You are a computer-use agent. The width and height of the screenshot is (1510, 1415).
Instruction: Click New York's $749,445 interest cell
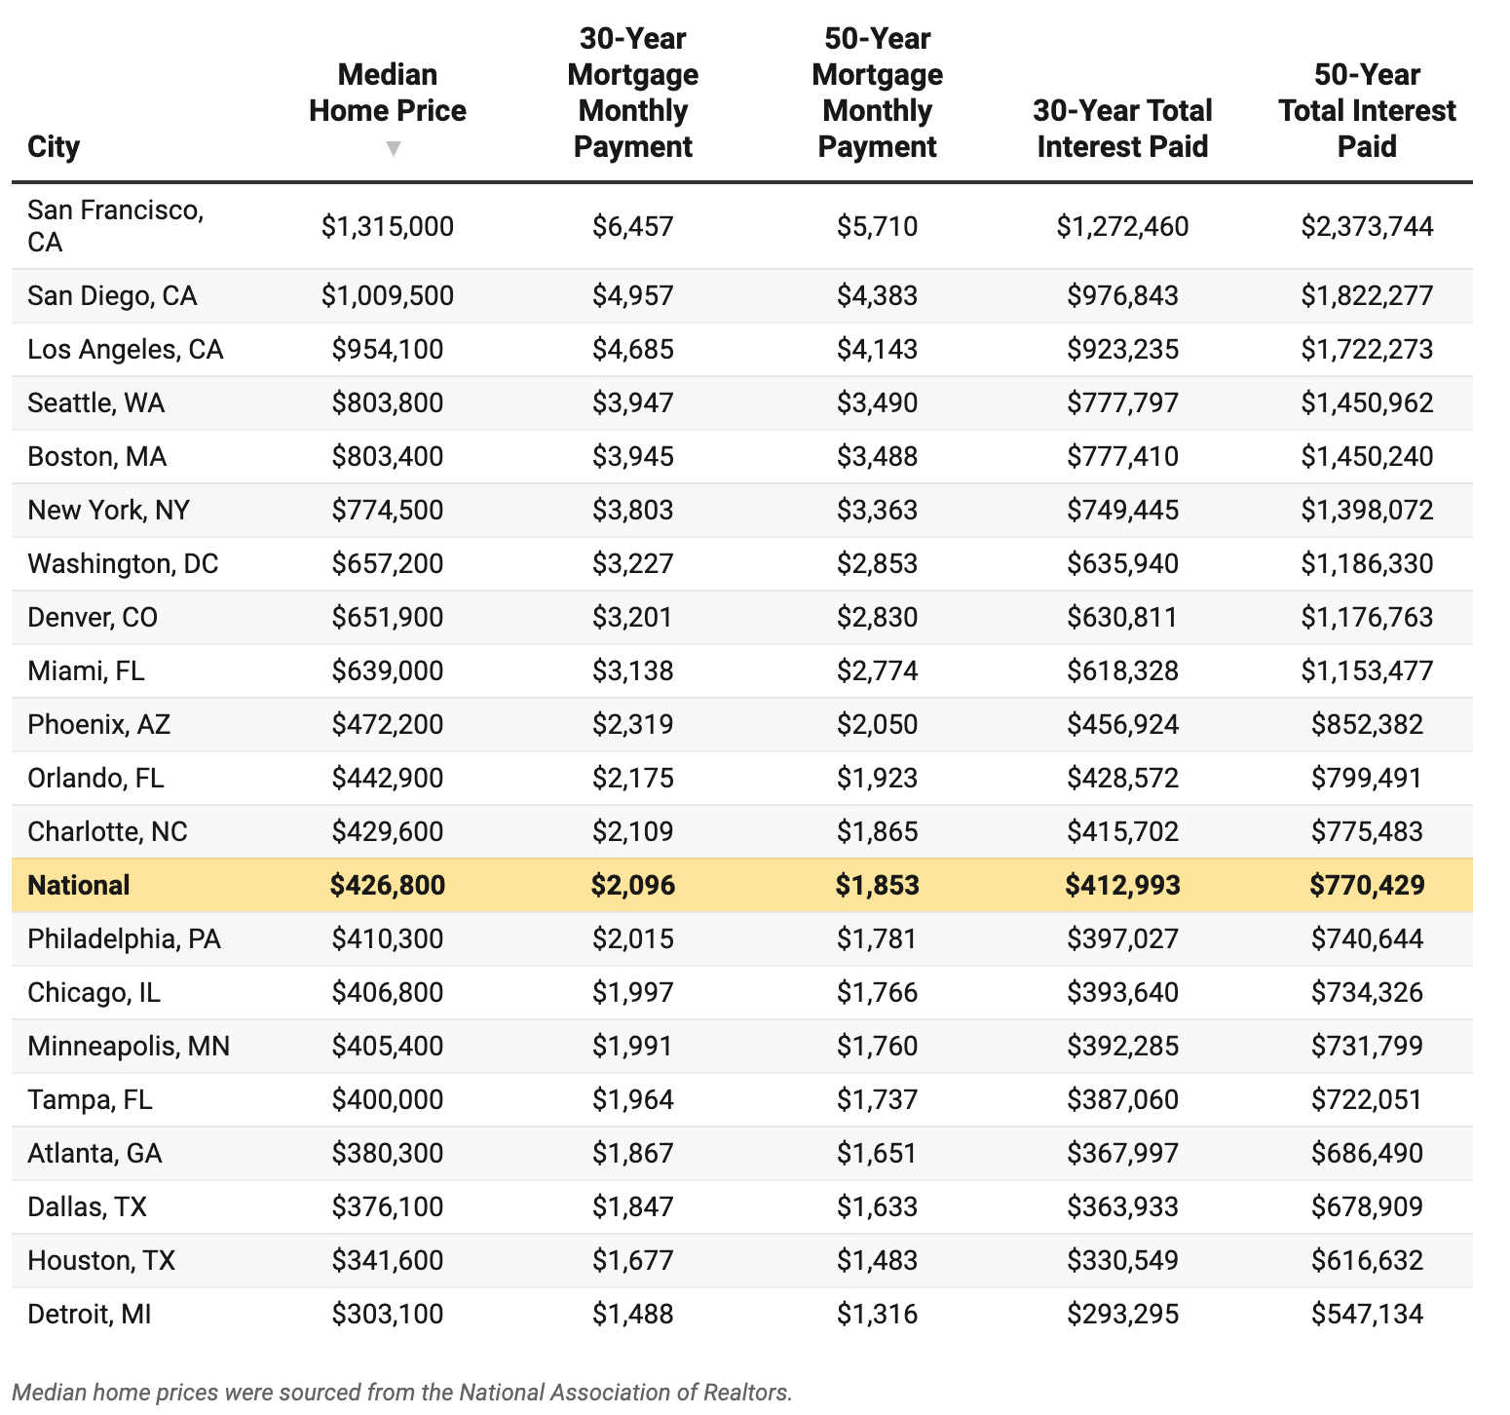point(1122,510)
